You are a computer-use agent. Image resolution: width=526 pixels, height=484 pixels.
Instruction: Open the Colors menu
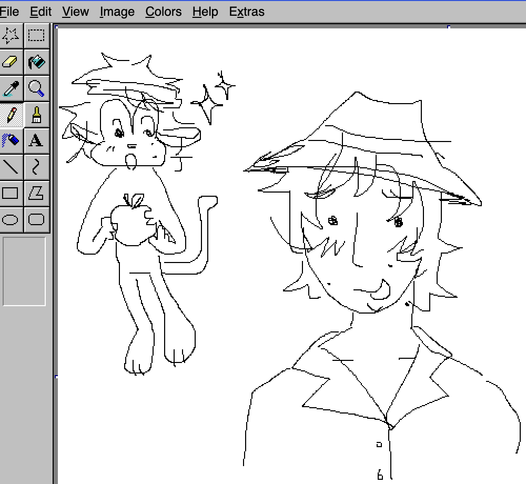coord(164,12)
